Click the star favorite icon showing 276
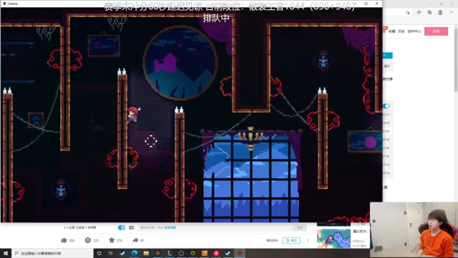Screen dimensions: 458x258 112,240
